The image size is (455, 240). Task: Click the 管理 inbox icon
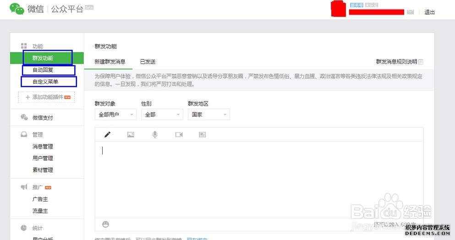[24, 134]
